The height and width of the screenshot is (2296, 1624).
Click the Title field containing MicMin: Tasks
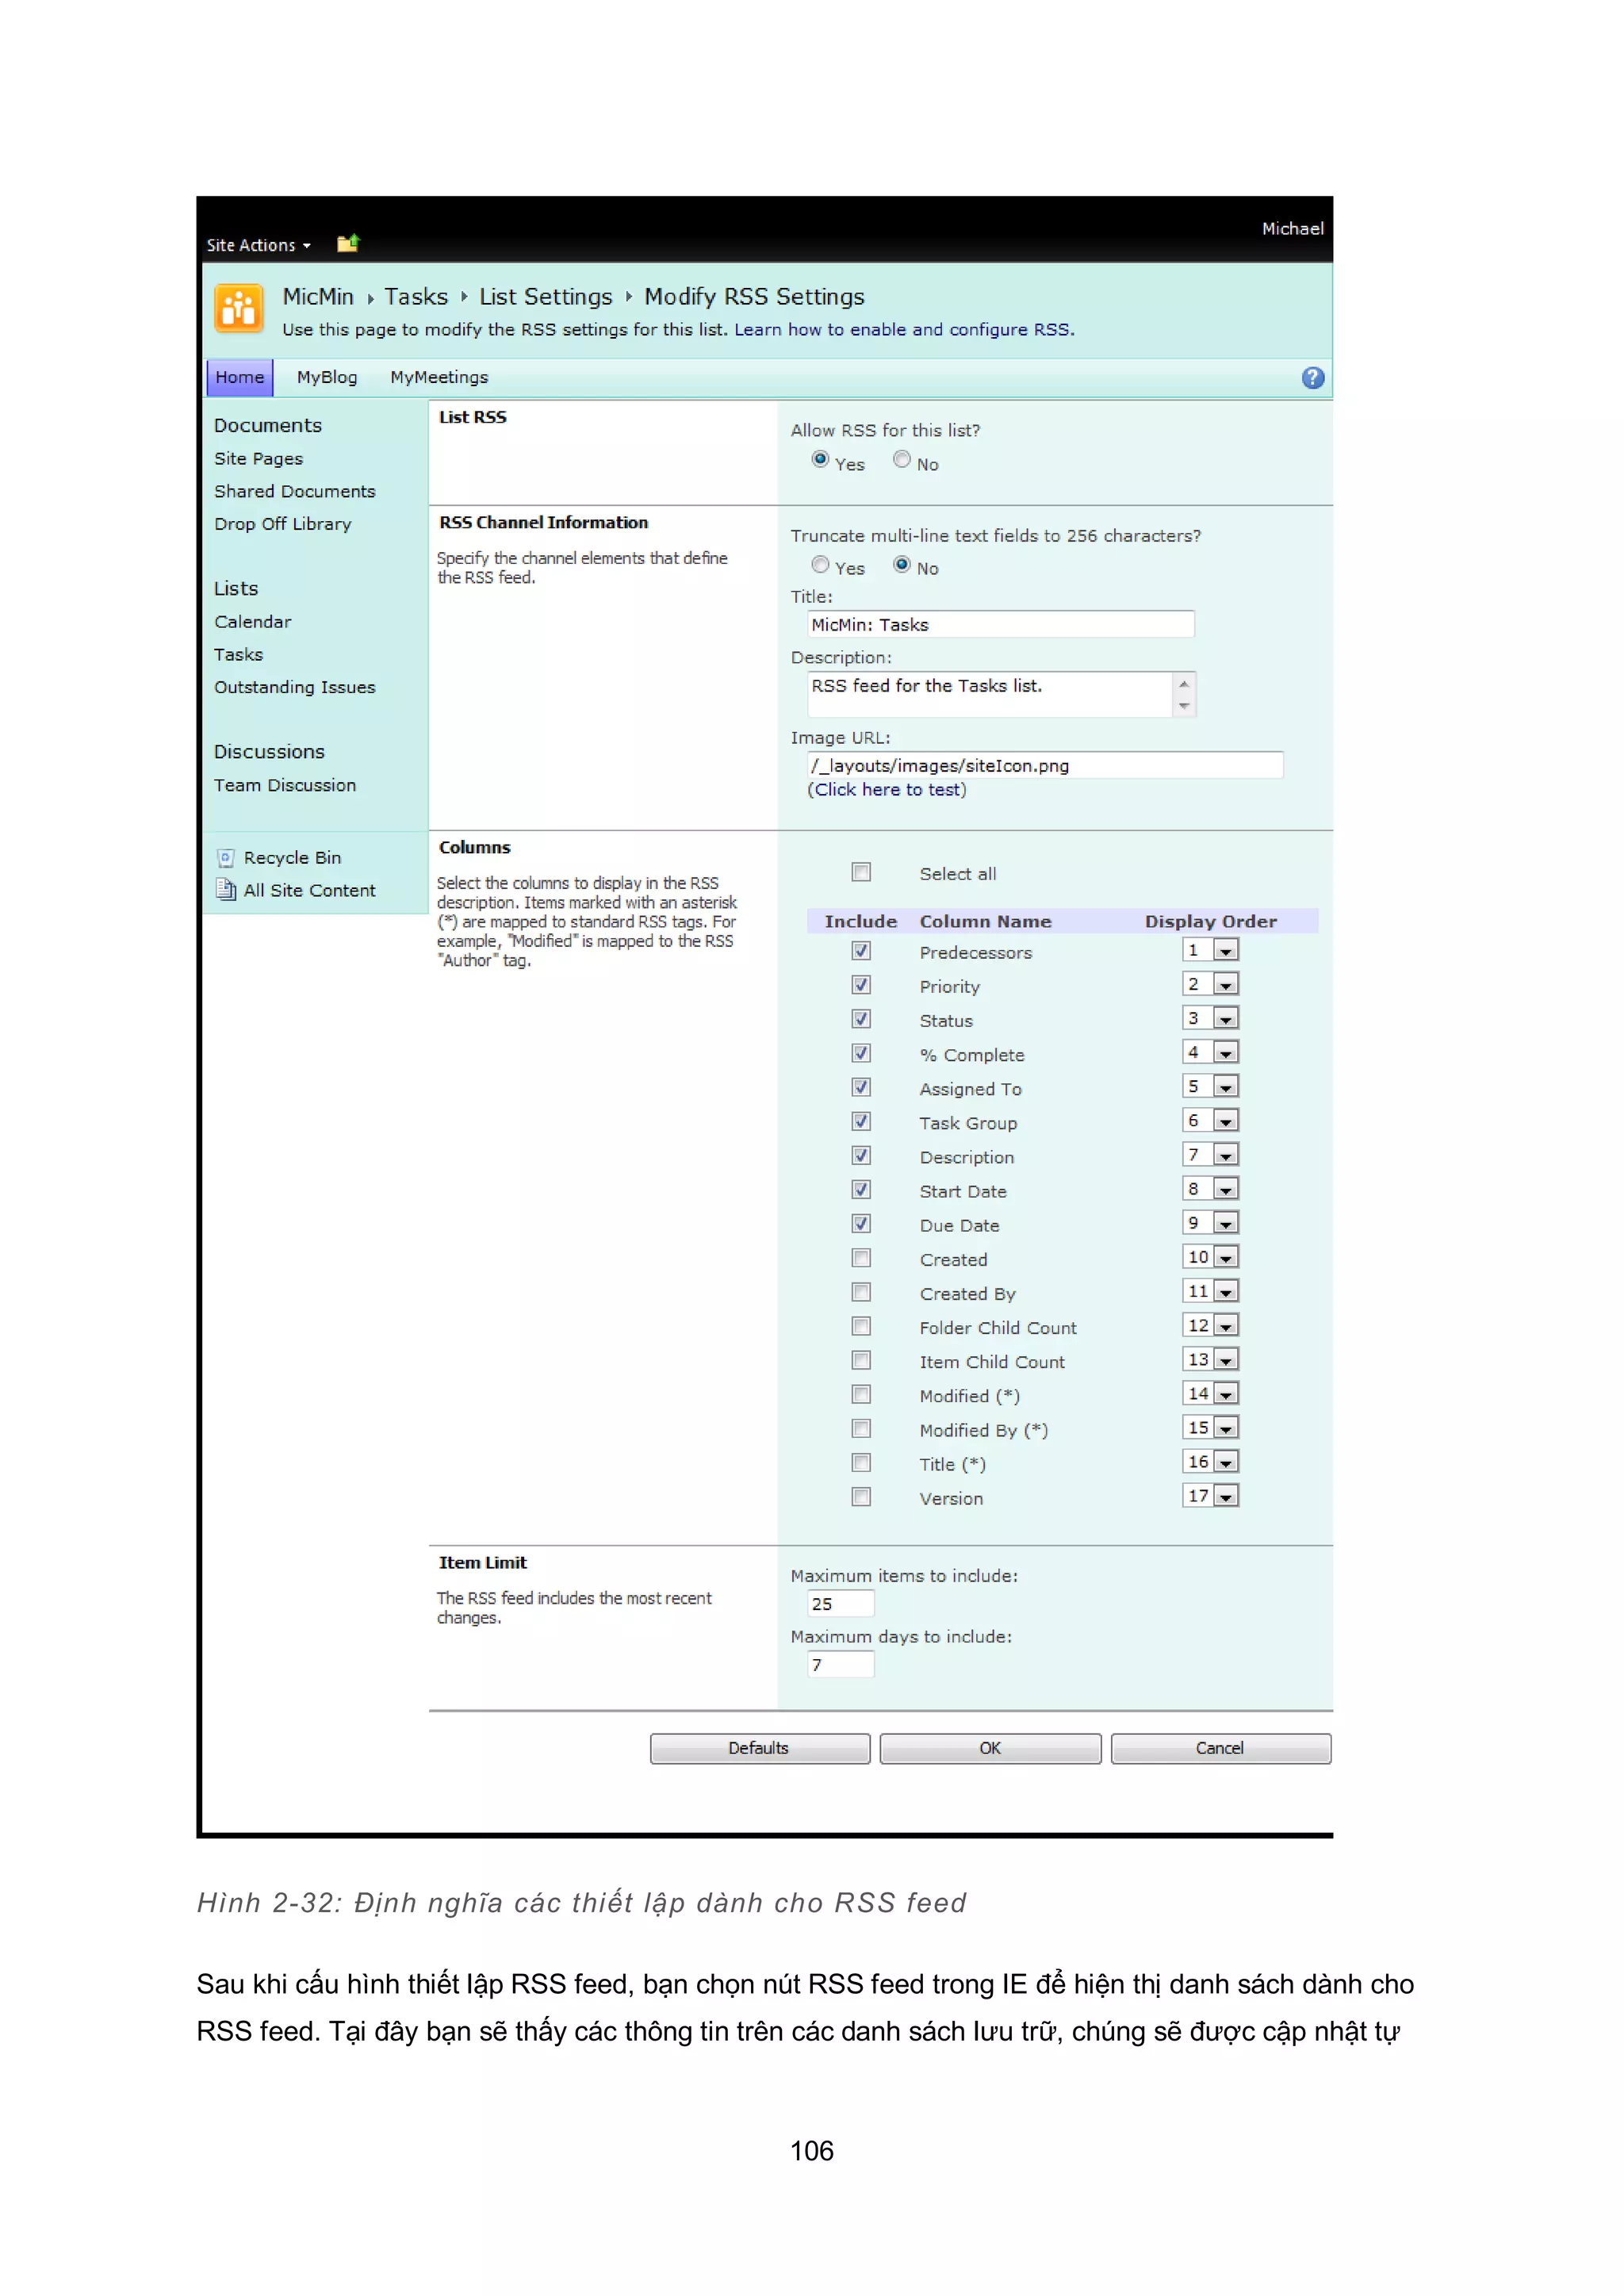(x=1001, y=624)
